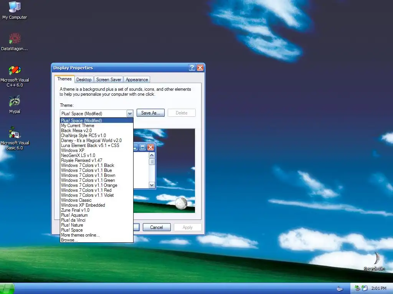Click the green Start button

click(7, 289)
